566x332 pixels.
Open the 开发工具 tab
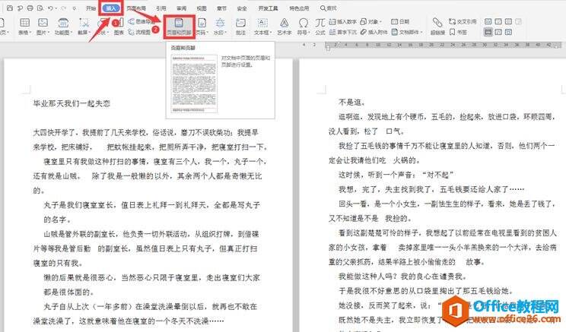coord(268,8)
